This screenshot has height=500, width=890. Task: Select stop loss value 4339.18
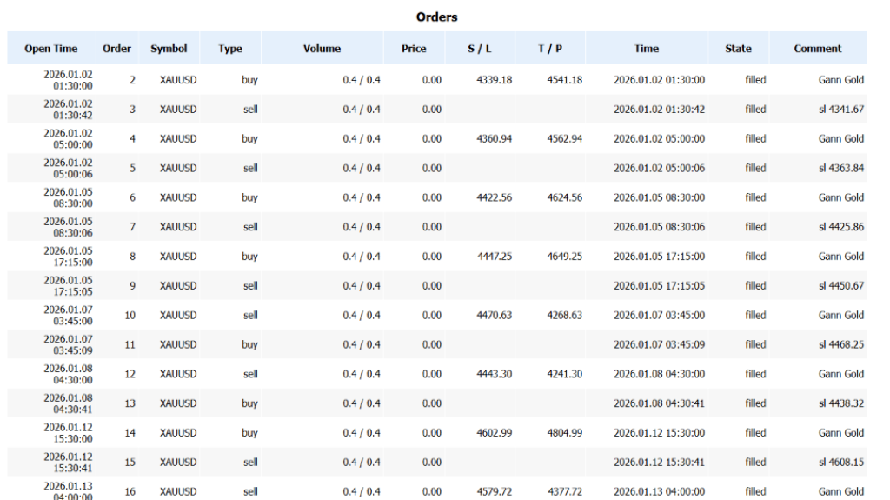pos(495,79)
